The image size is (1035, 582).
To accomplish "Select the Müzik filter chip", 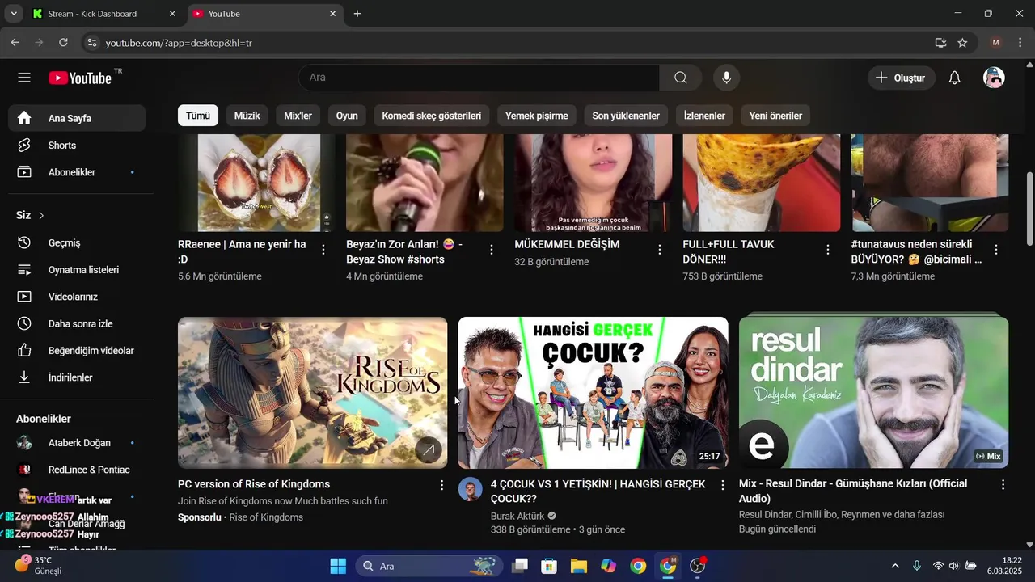I will (x=247, y=116).
